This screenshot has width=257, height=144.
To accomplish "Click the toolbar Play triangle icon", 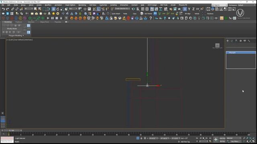I will pyautogui.click(x=48, y=18).
